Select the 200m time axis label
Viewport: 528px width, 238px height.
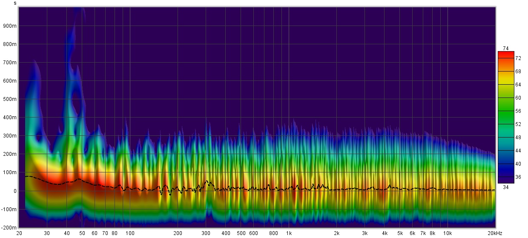coord(10,154)
